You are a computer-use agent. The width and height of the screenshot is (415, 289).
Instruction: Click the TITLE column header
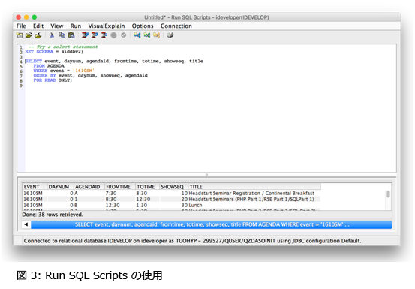click(254, 187)
